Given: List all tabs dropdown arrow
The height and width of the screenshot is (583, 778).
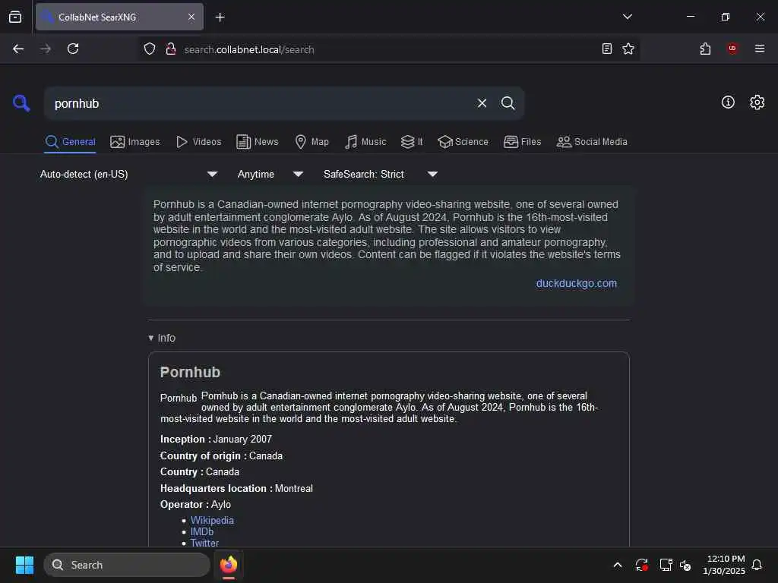Looking at the screenshot, I should [x=627, y=17].
